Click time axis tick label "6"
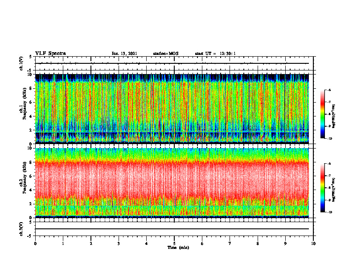Image resolution: width=353 pixels, height=273 pixels. click(202, 244)
